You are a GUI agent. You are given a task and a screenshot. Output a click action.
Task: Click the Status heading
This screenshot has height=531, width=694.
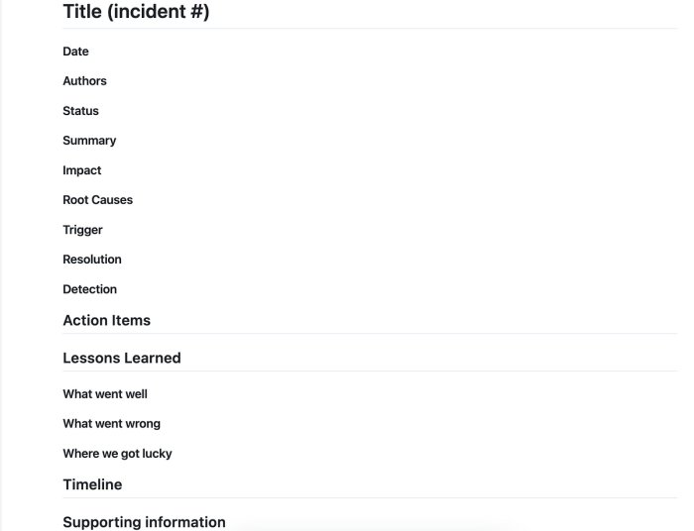tap(80, 111)
